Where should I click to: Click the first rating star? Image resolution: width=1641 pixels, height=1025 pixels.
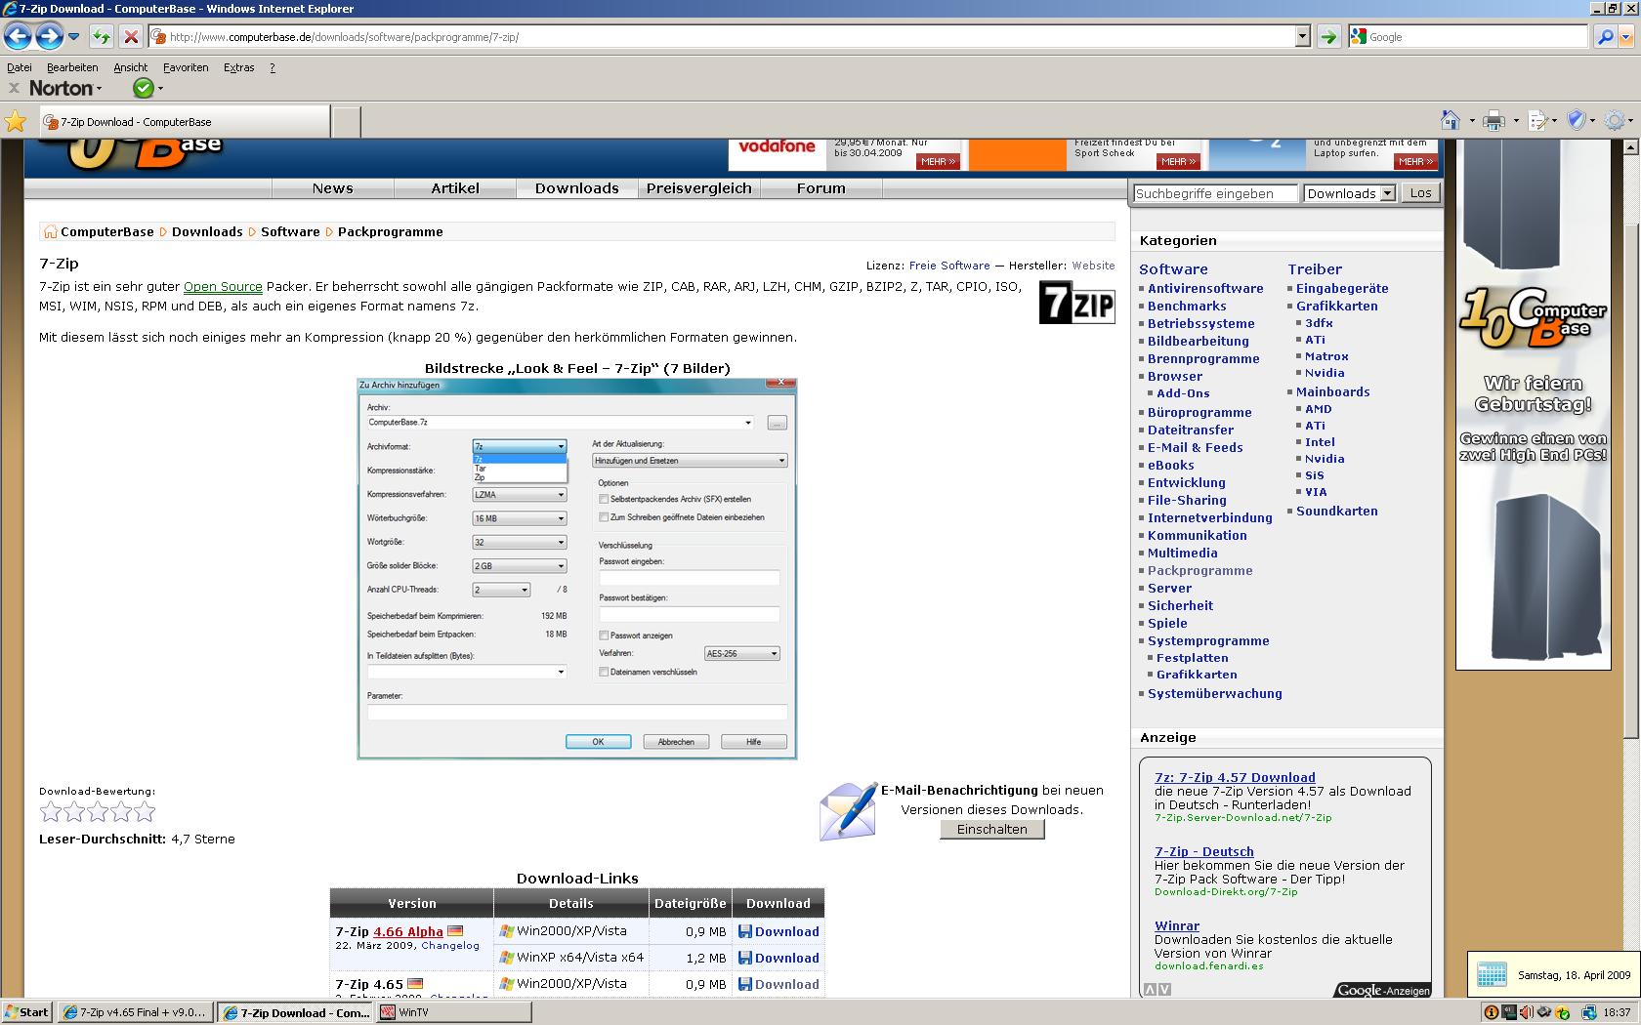click(x=51, y=812)
